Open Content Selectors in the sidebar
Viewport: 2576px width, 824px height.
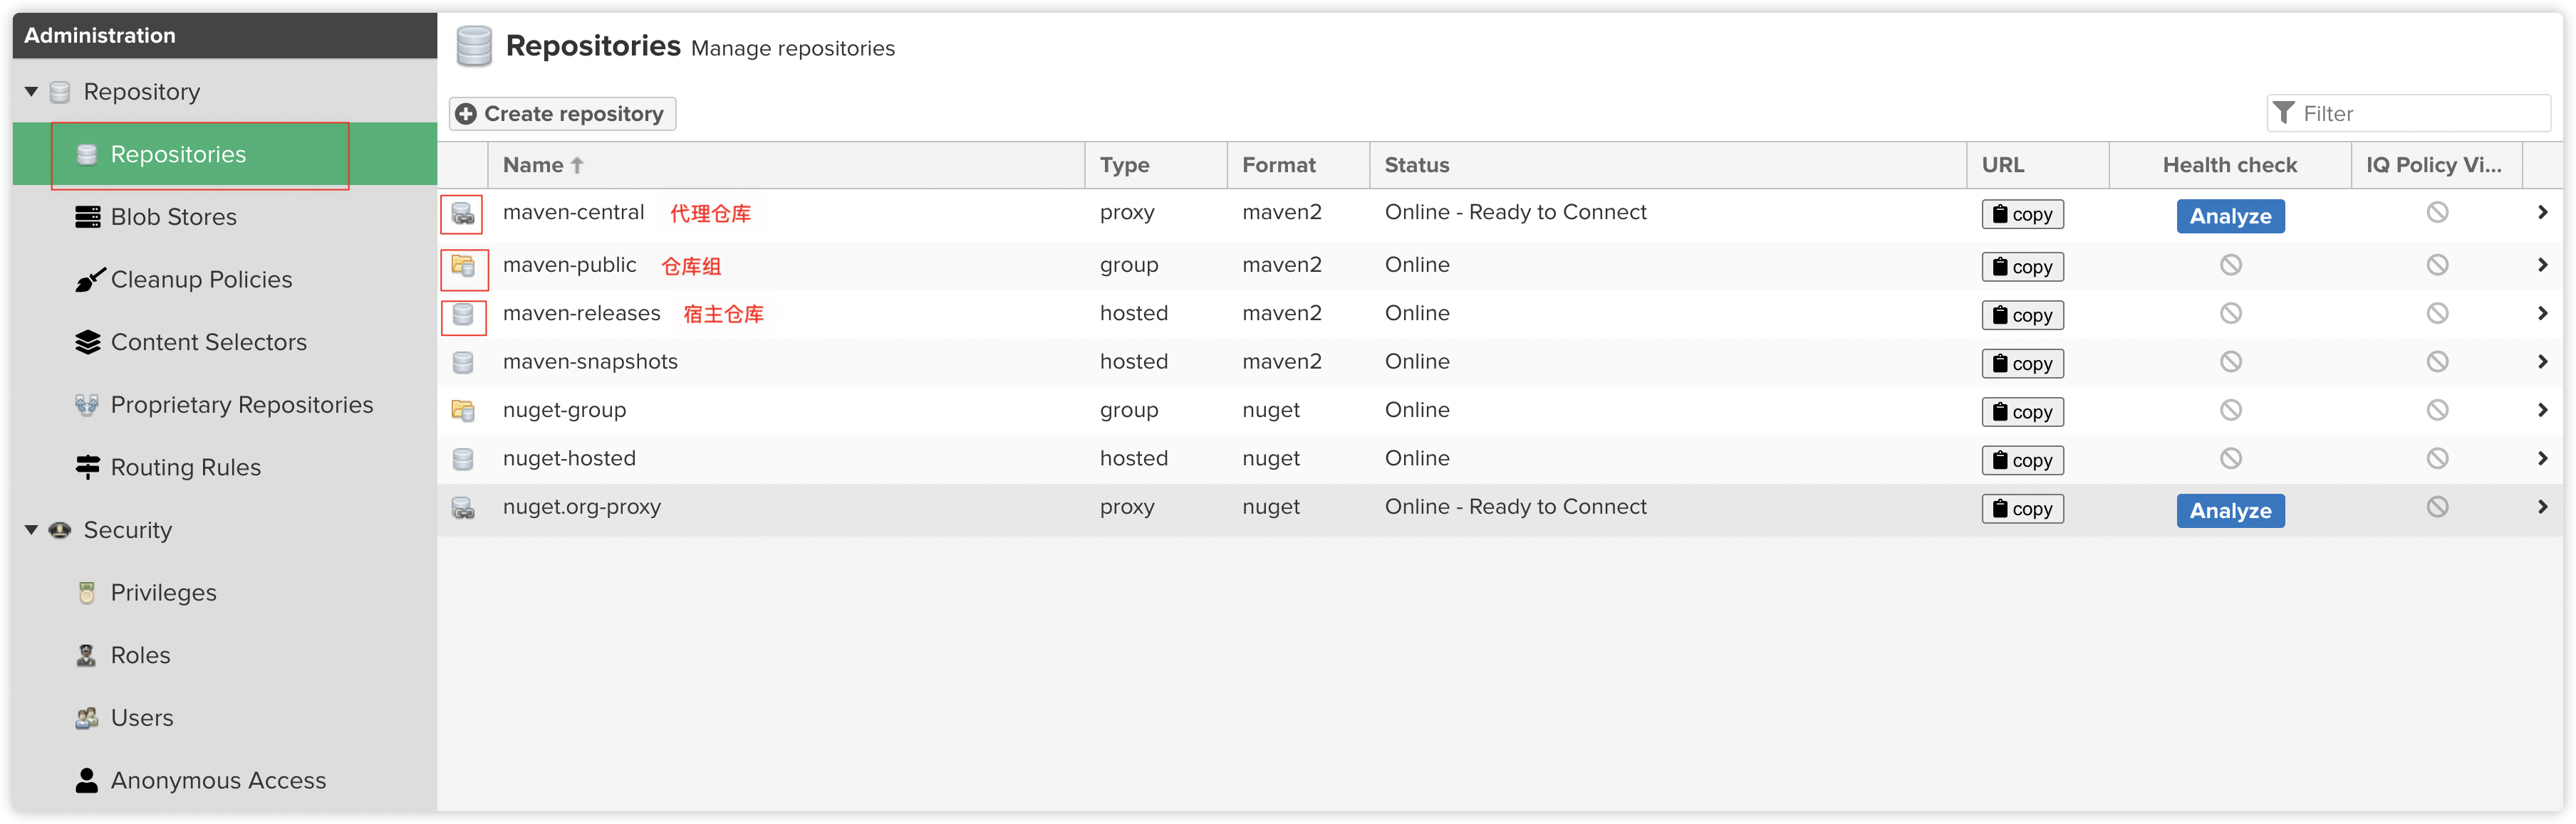(225, 342)
